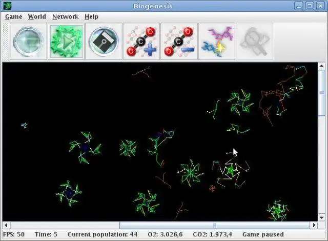Open the Network menu
328x241 pixels.
[66, 17]
